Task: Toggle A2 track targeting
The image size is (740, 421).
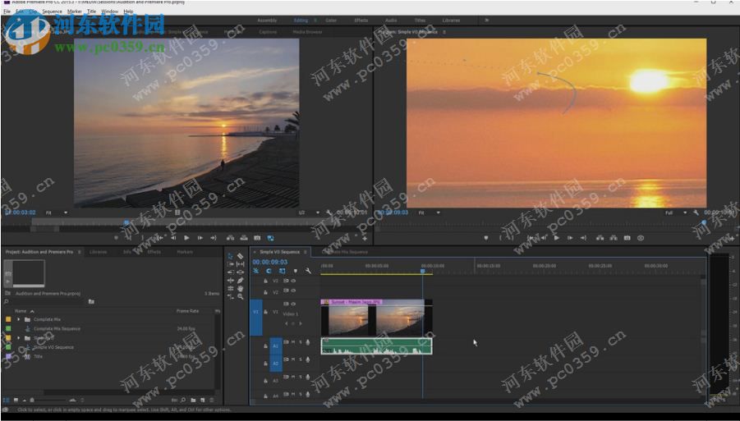Action: coord(276,364)
